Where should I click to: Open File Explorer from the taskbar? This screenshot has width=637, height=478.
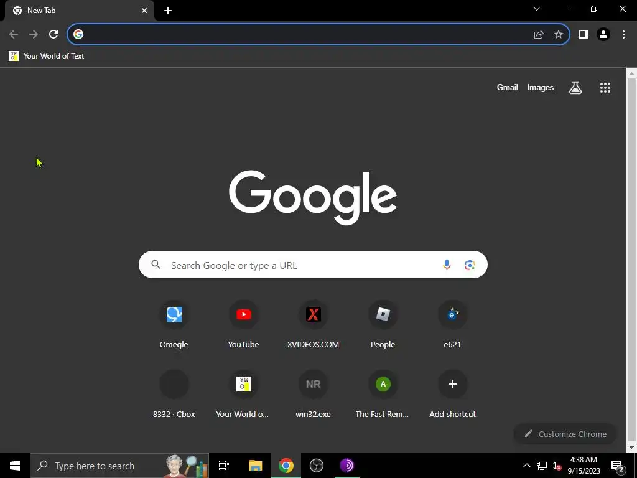coord(256,466)
